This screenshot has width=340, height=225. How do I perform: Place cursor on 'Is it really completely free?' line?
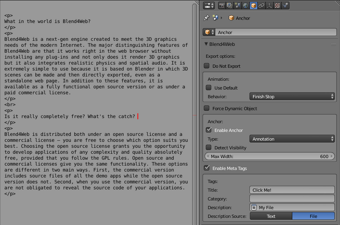pos(69,116)
